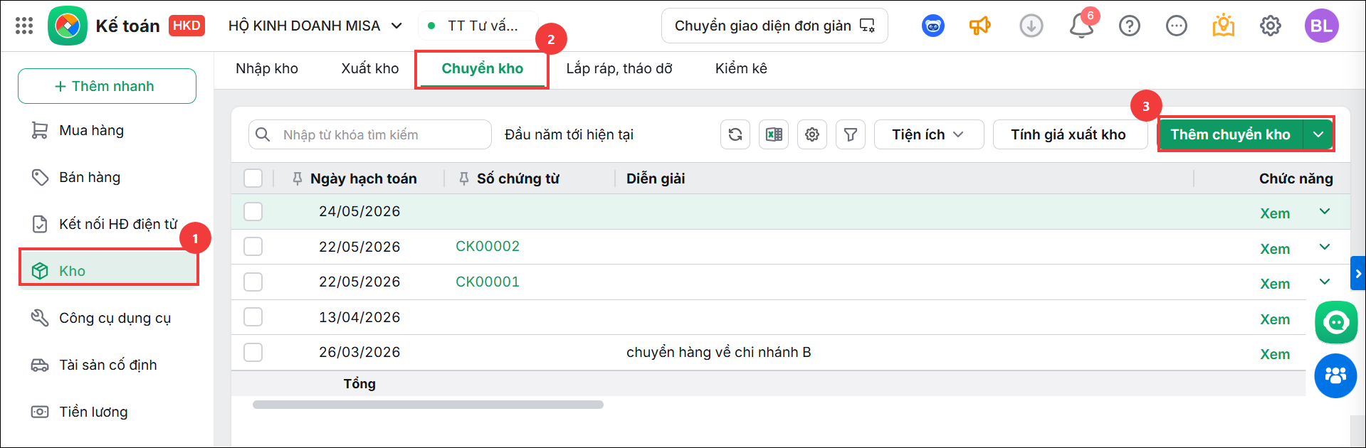The height and width of the screenshot is (448, 1366).
Task: Click Chuyển giao diện đơn giản button
Action: (x=774, y=26)
